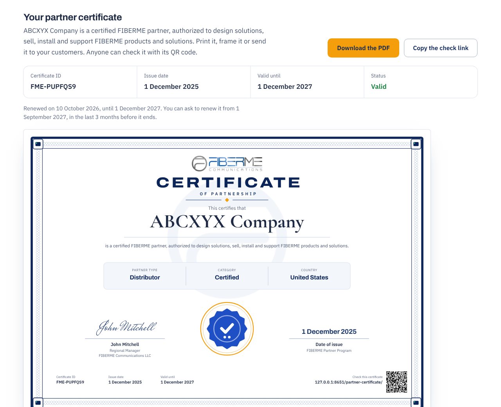
Task: Click the QR code on the certificate
Action: coord(396,382)
